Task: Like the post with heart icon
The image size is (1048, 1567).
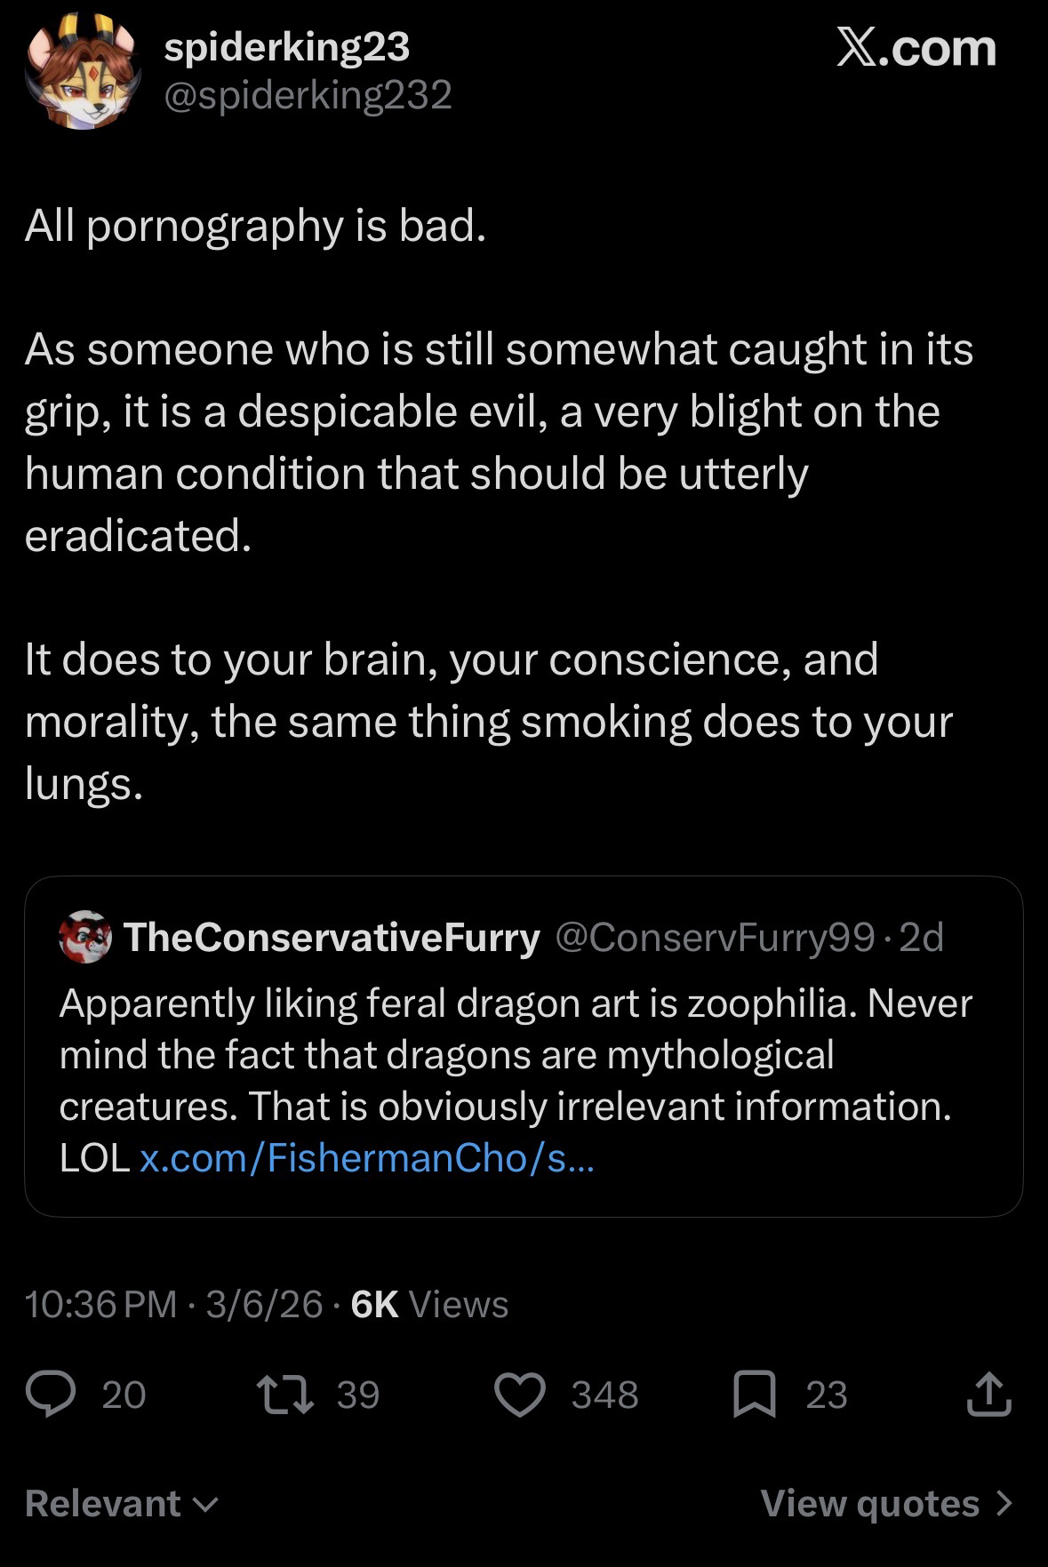Action: [520, 1394]
